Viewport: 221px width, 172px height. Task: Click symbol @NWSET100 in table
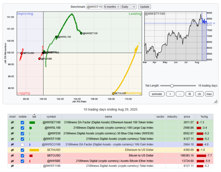tap(51, 122)
